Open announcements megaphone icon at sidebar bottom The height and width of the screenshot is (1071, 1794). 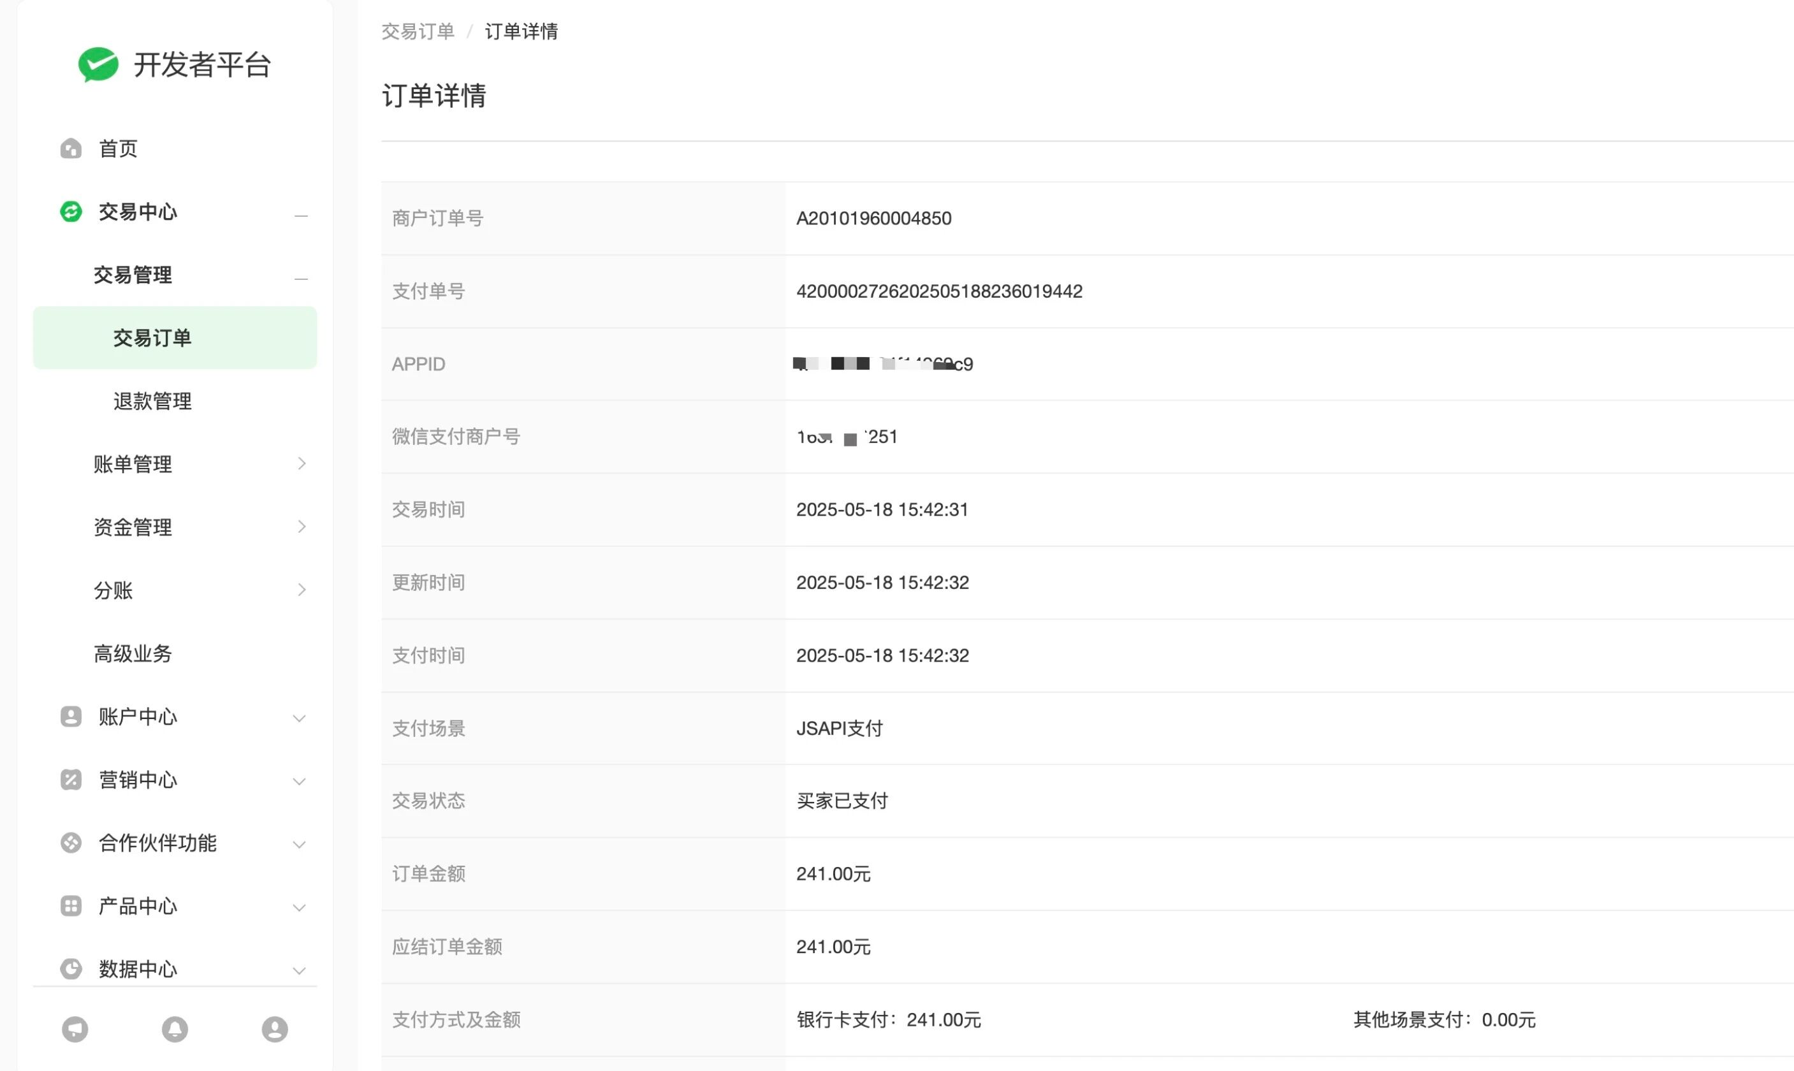coord(75,1029)
